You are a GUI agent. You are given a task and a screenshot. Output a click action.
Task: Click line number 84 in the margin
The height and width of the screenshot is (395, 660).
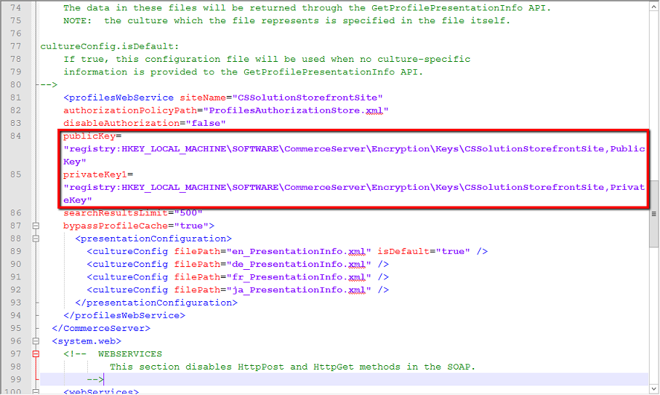[15, 135]
